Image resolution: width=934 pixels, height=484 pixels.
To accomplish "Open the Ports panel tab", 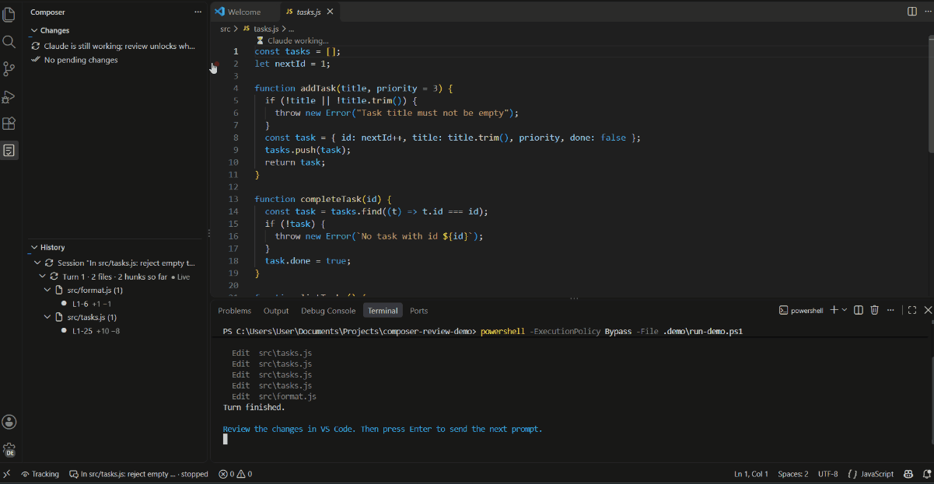I will (x=419, y=311).
